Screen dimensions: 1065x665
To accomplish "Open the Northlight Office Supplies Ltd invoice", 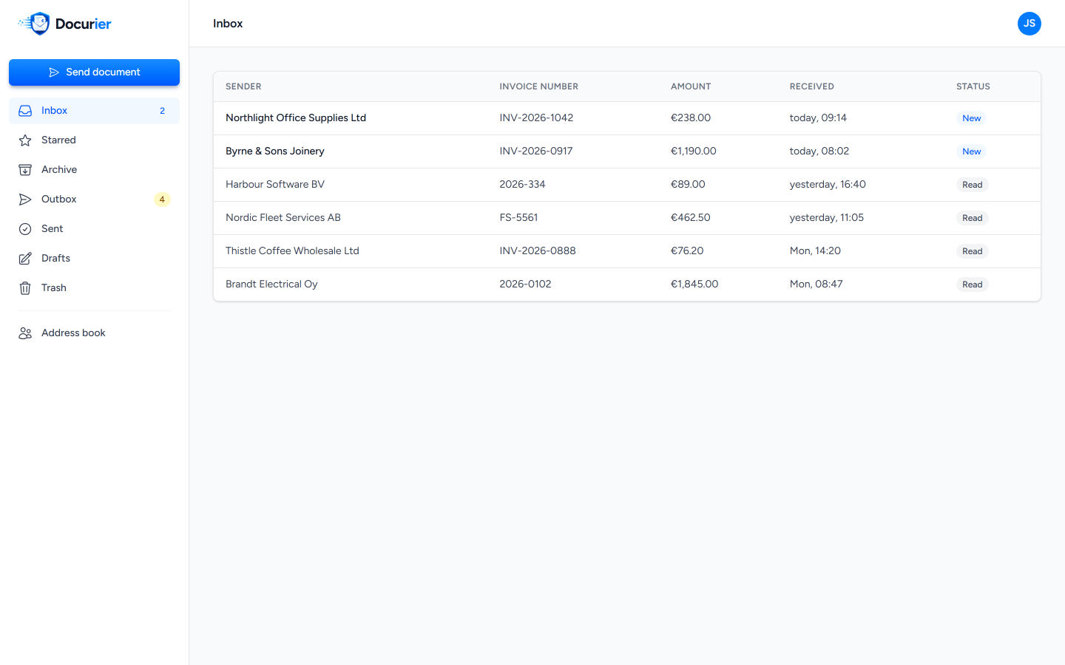I will 627,118.
